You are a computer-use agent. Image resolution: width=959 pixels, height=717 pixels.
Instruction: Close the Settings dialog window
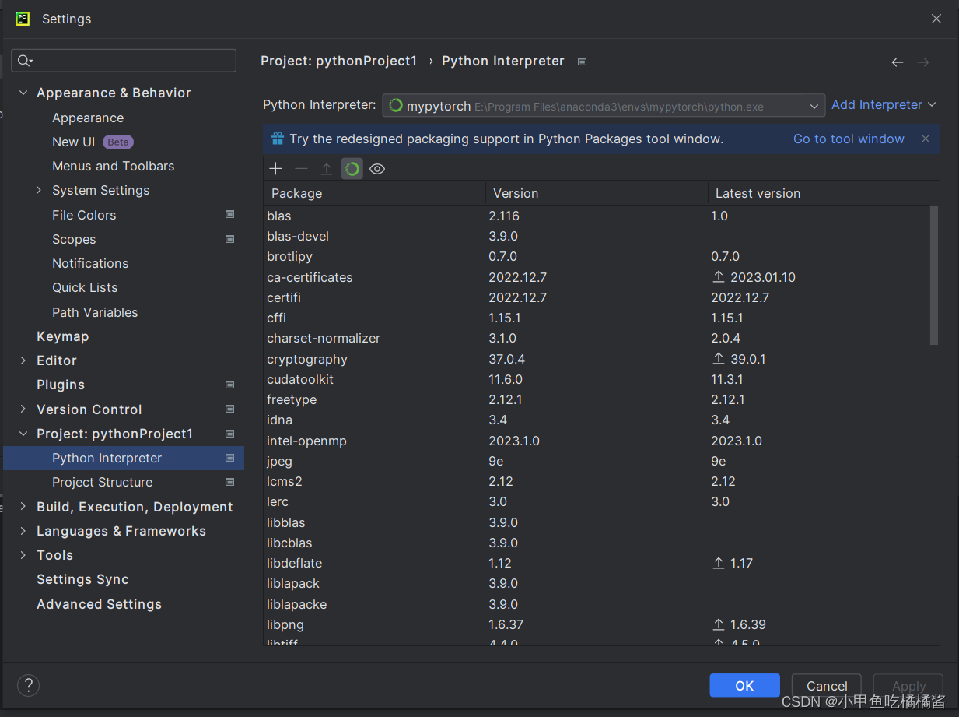[936, 19]
